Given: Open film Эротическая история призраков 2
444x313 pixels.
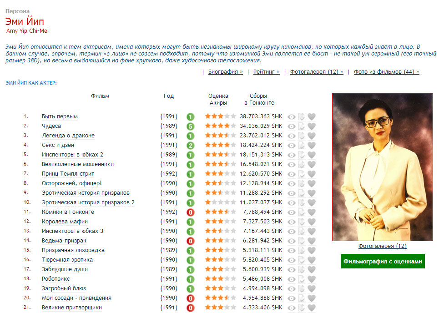Looking at the screenshot, I should coord(88,202).
